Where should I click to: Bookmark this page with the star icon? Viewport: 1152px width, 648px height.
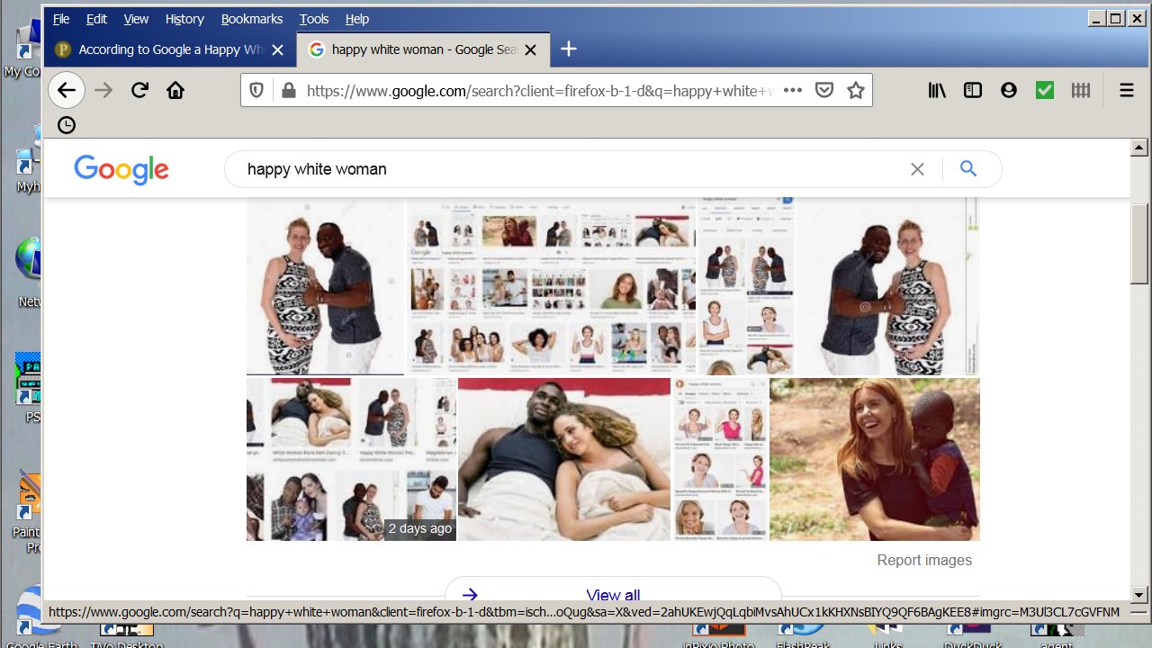tap(855, 90)
